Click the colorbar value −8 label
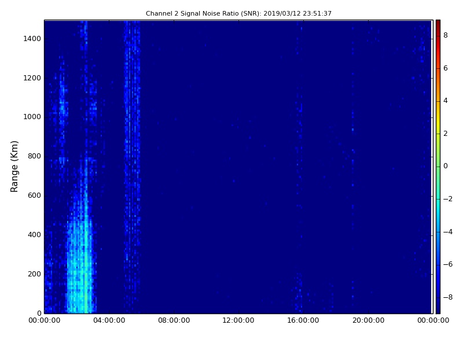The height and width of the screenshot is (347, 463). [448, 297]
